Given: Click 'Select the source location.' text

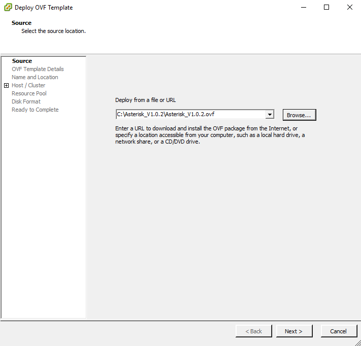Looking at the screenshot, I should coord(53,31).
